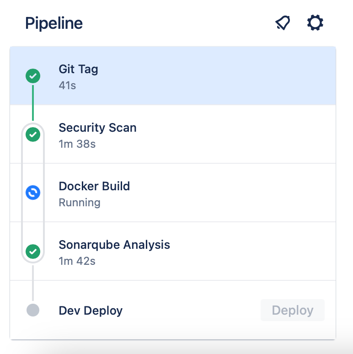Image resolution: width=353 pixels, height=354 pixels.
Task: Click Security Scan success checkmark icon
Action: [x=33, y=134]
